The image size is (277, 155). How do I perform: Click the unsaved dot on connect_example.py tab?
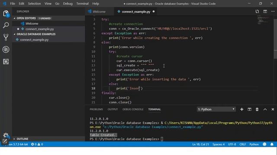pos(154,12)
